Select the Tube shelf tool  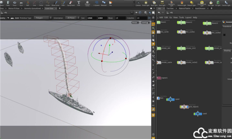8,3
